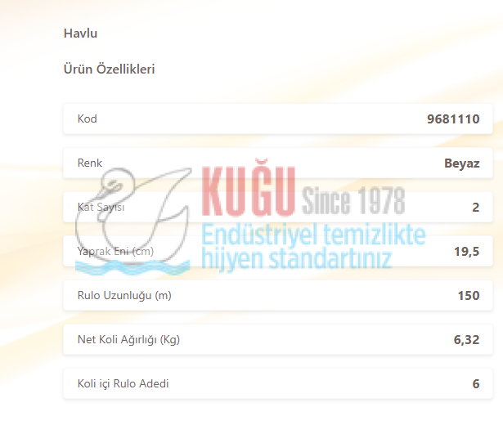Select the roll length value 150
503x434 pixels.
pos(469,296)
